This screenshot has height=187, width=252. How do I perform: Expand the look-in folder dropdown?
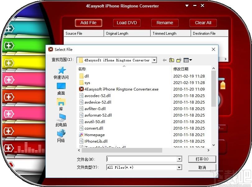154,60
